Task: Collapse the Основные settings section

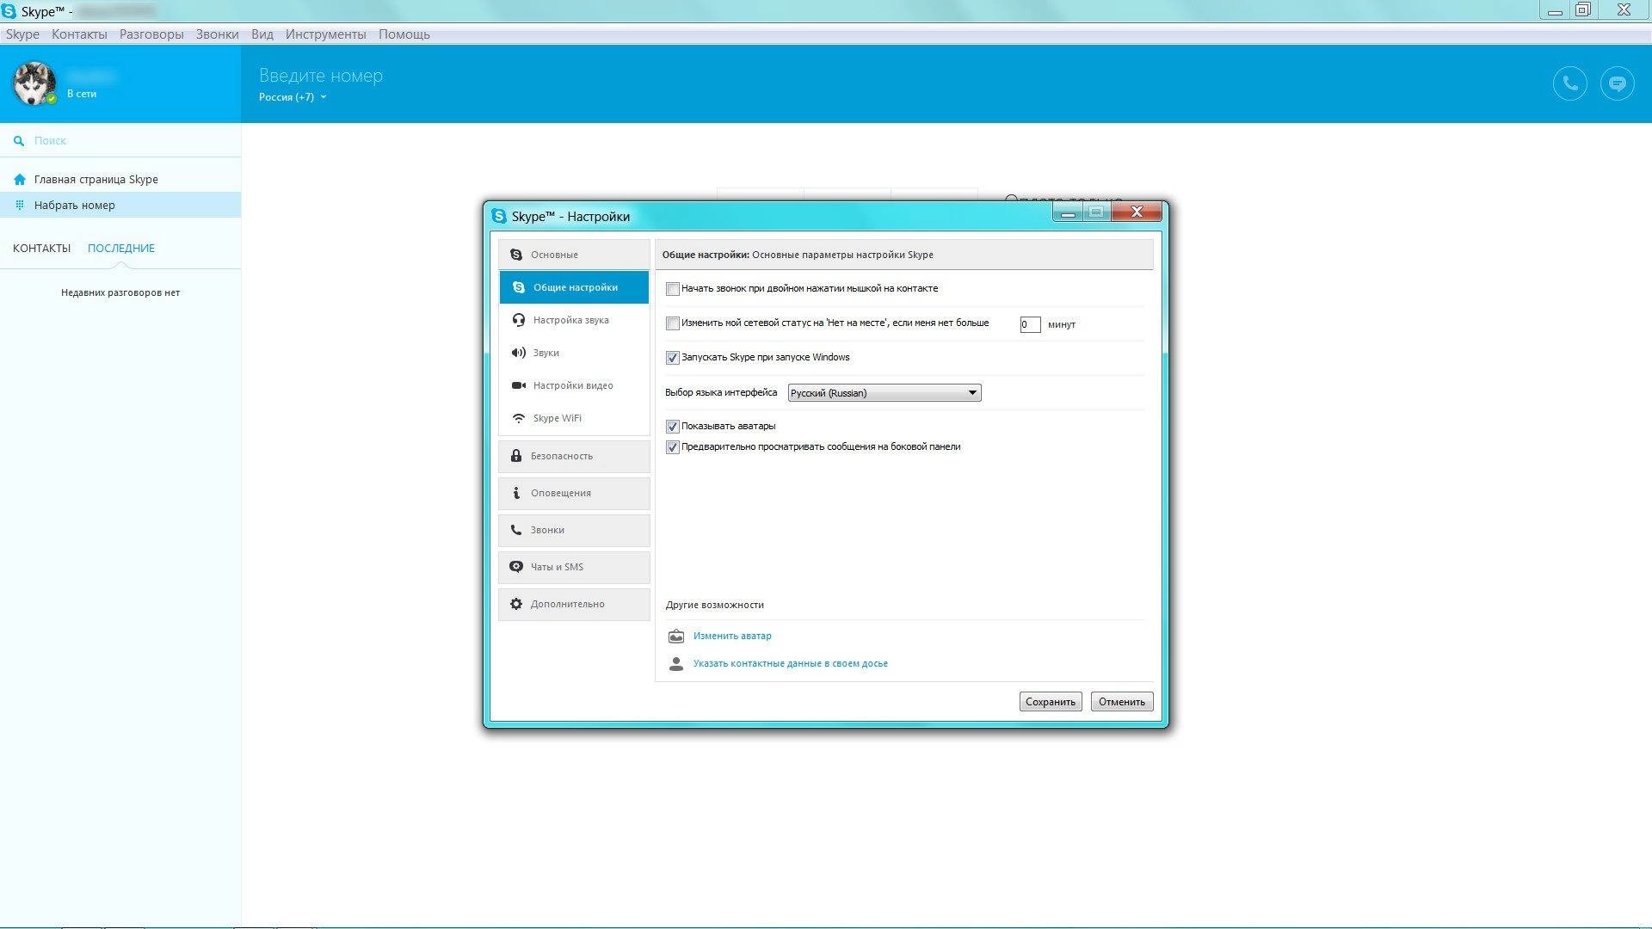Action: pyautogui.click(x=574, y=255)
